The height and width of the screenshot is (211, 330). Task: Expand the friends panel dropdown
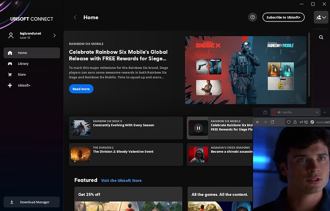coord(321,17)
